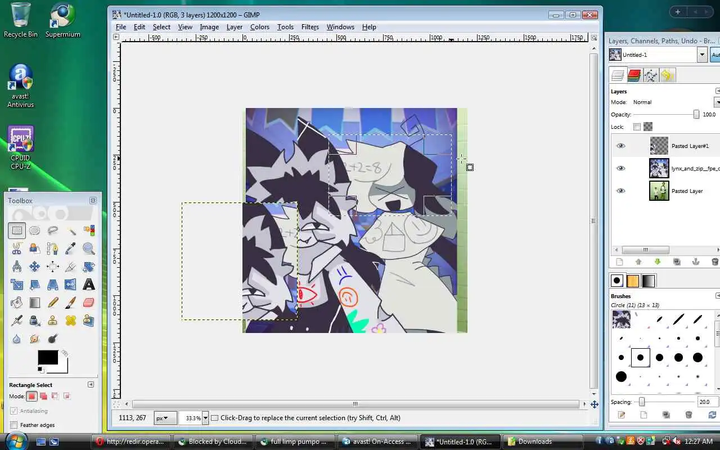The height and width of the screenshot is (450, 720).
Task: Select the Paths tool
Action: point(53,248)
